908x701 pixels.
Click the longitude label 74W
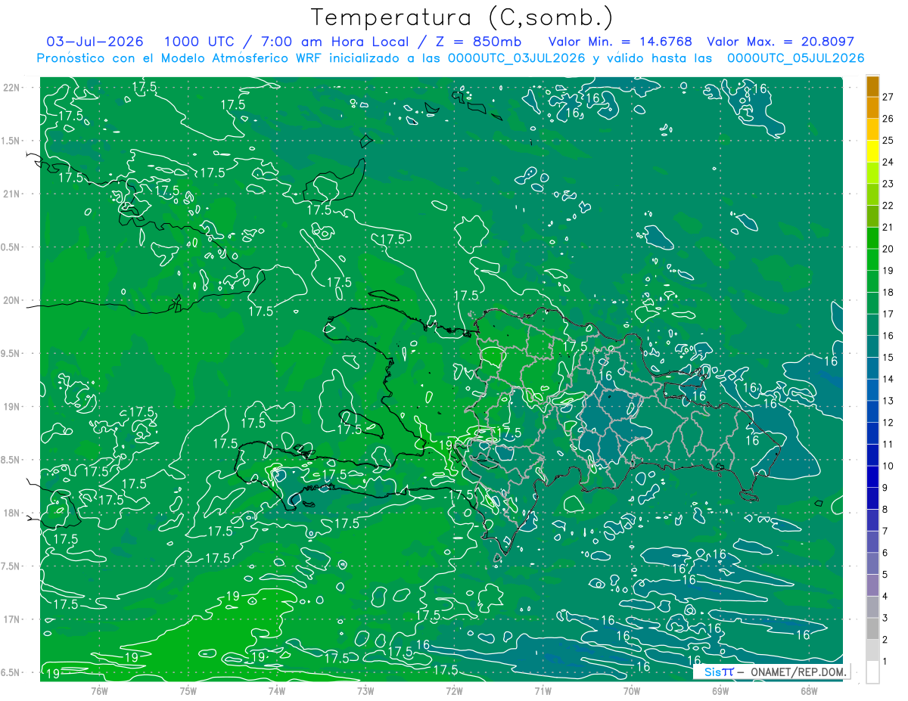point(276,690)
